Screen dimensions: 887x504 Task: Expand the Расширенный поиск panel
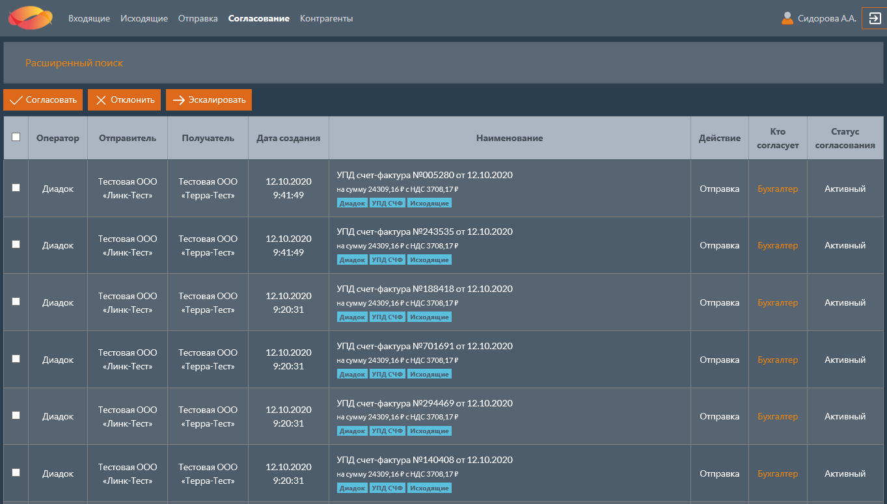click(x=74, y=63)
